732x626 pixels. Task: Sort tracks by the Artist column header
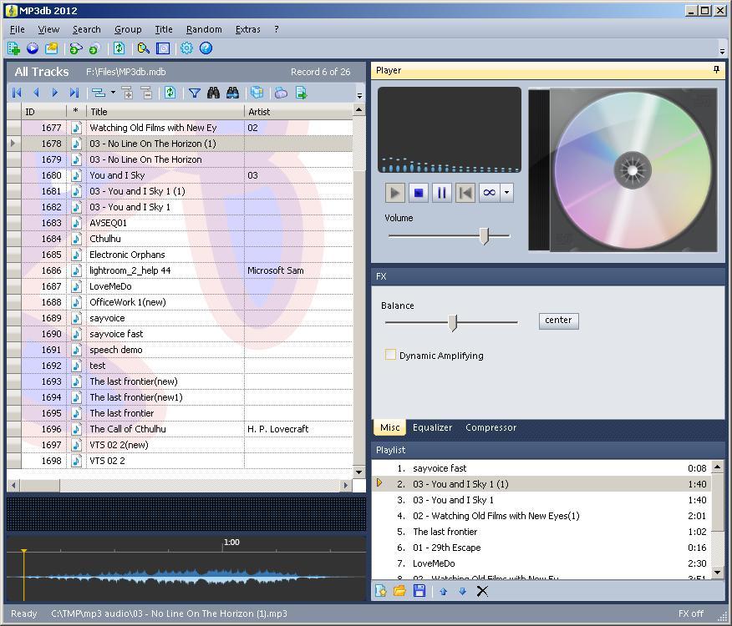coord(299,112)
